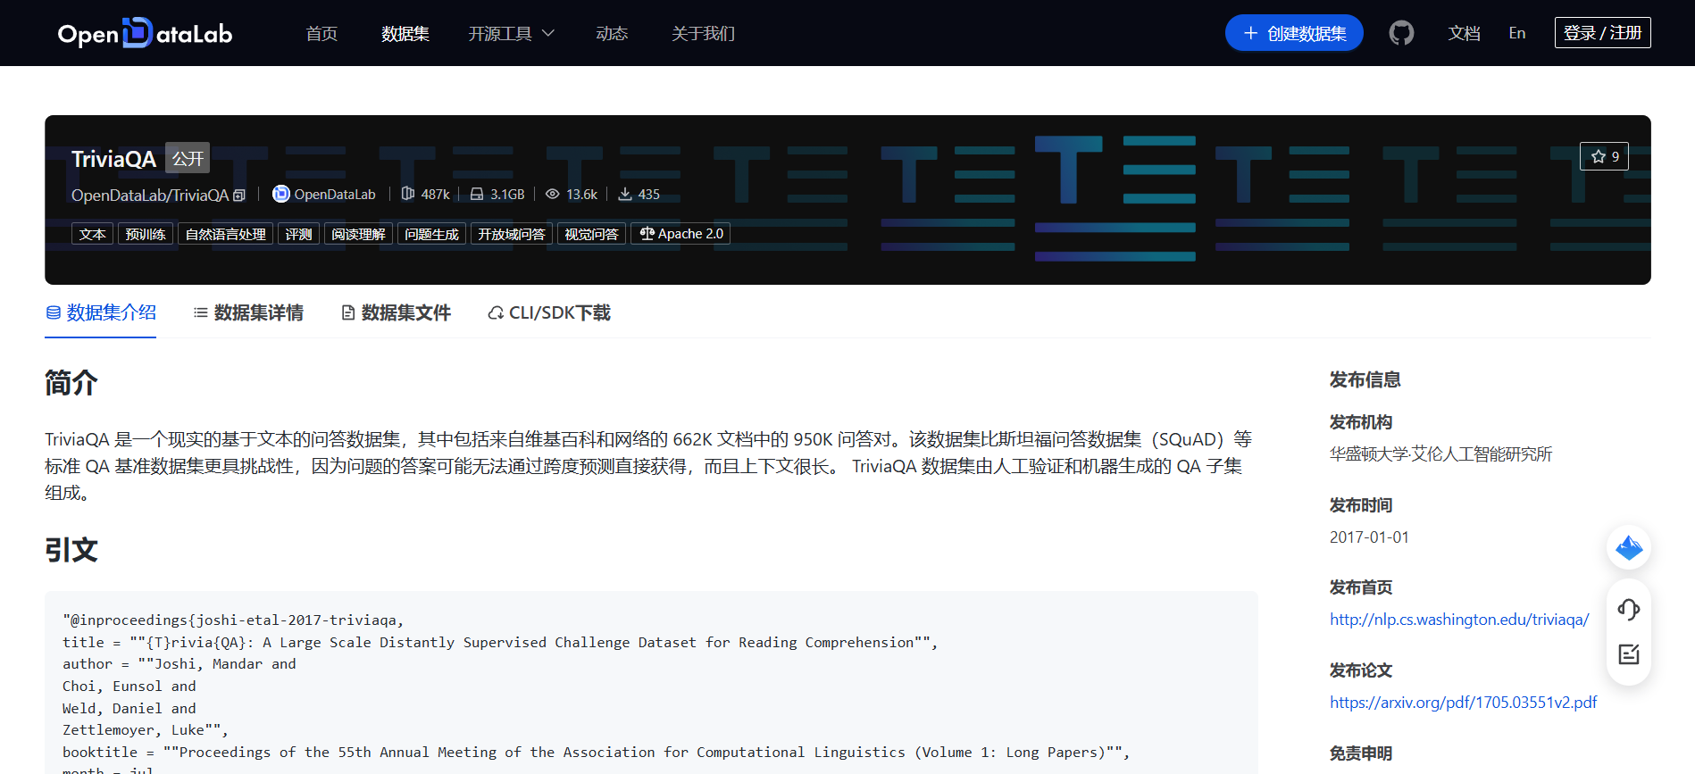
Task: Click the 预训练 tag
Action: tap(146, 234)
